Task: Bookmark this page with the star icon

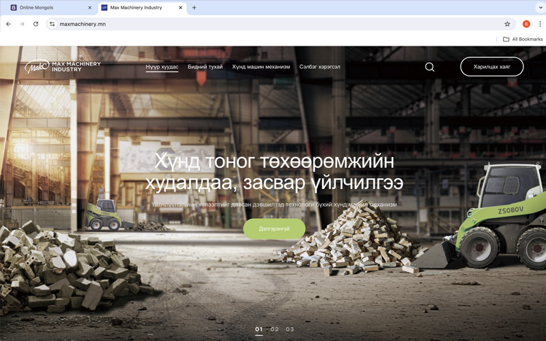Action: click(507, 24)
